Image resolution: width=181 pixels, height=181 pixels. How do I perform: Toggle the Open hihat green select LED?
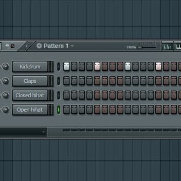(x=59, y=110)
